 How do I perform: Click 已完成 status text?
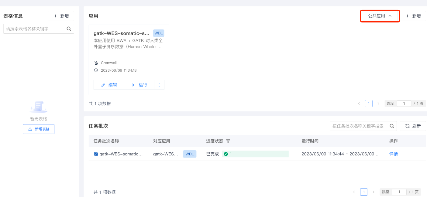[x=212, y=154]
